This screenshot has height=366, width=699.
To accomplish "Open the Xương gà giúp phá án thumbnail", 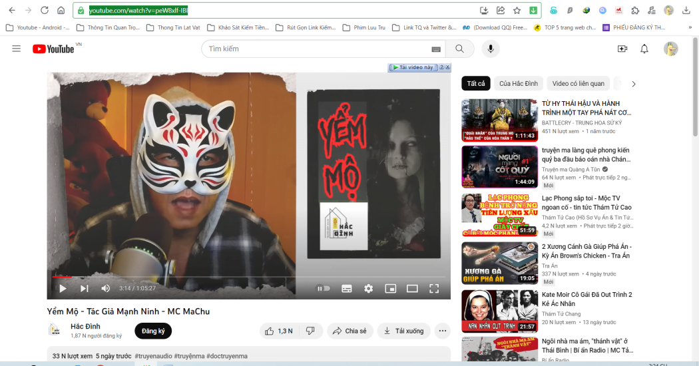I will [x=500, y=263].
